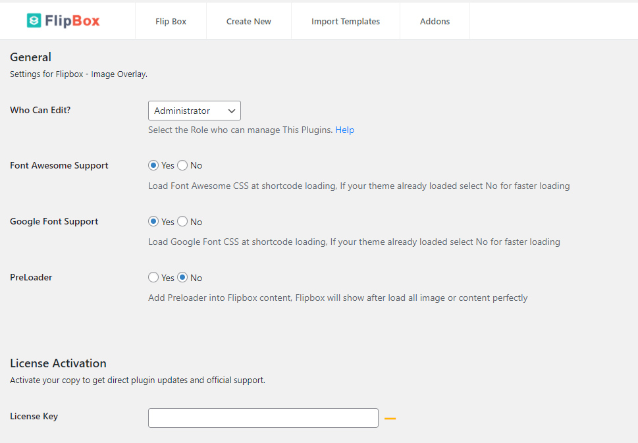Open the Flip Box tab
This screenshot has width=638, height=443.
[171, 21]
